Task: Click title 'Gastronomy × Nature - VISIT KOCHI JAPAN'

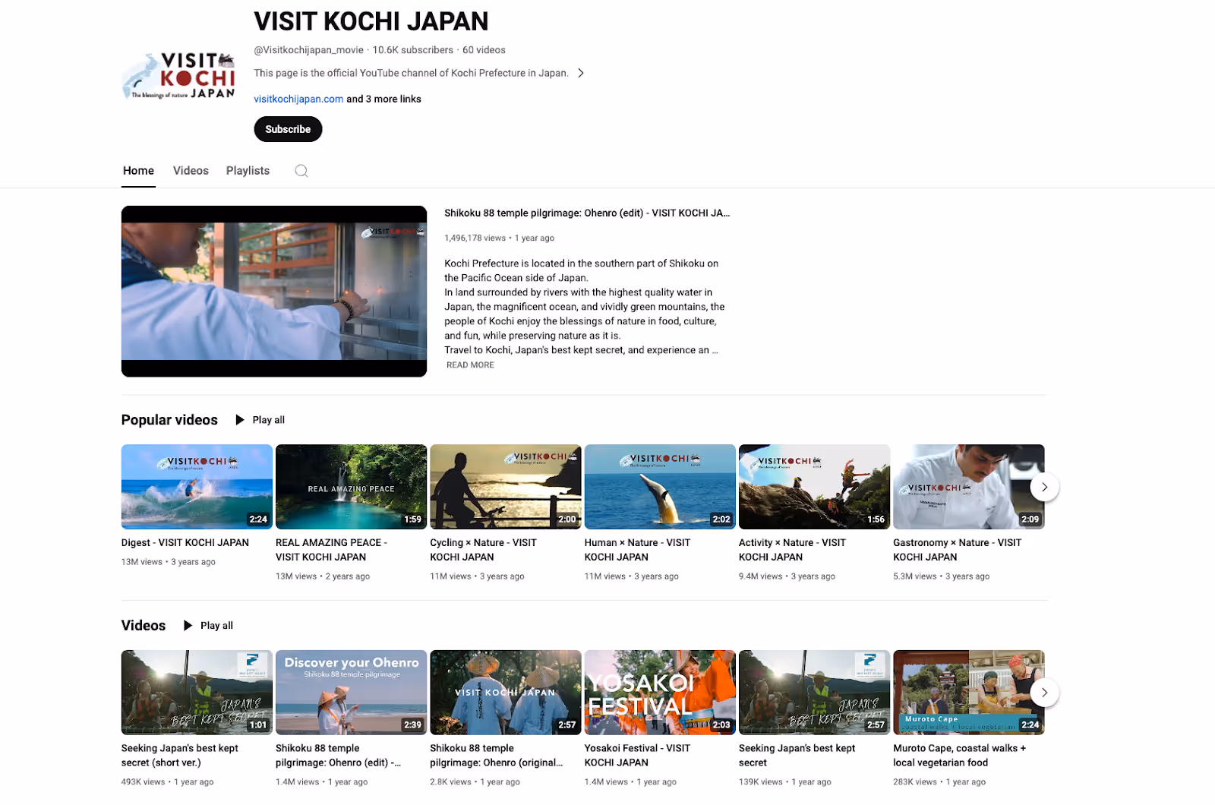Action: 958,550
